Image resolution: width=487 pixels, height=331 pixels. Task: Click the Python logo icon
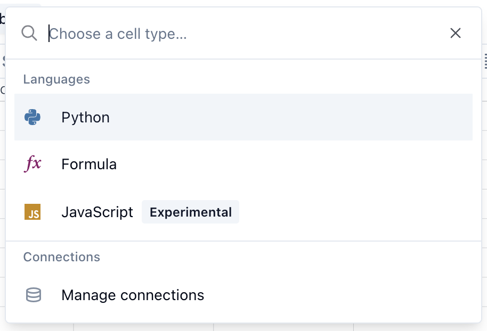pos(33,117)
